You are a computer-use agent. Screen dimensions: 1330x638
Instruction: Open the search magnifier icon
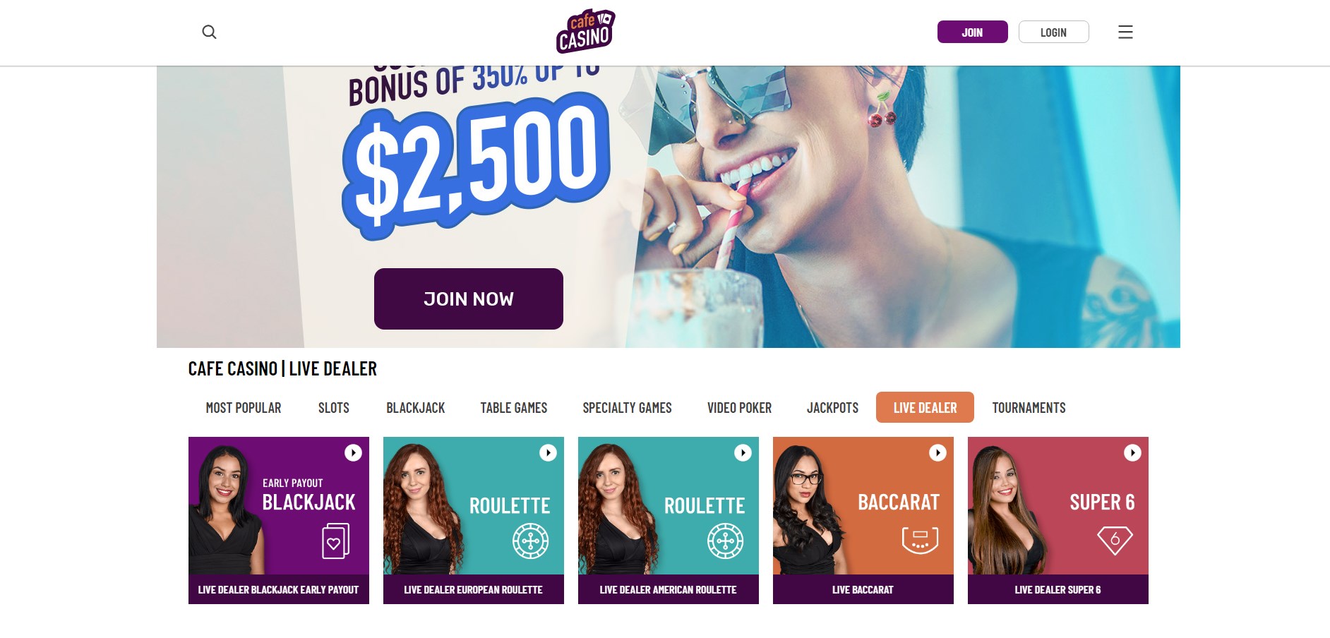(209, 32)
